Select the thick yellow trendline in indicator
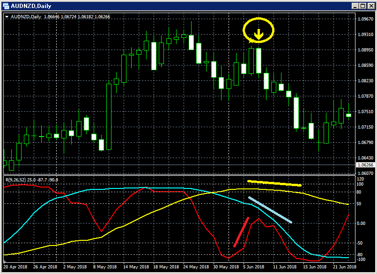Image resolution: width=377 pixels, height=274 pixels. tap(274, 183)
